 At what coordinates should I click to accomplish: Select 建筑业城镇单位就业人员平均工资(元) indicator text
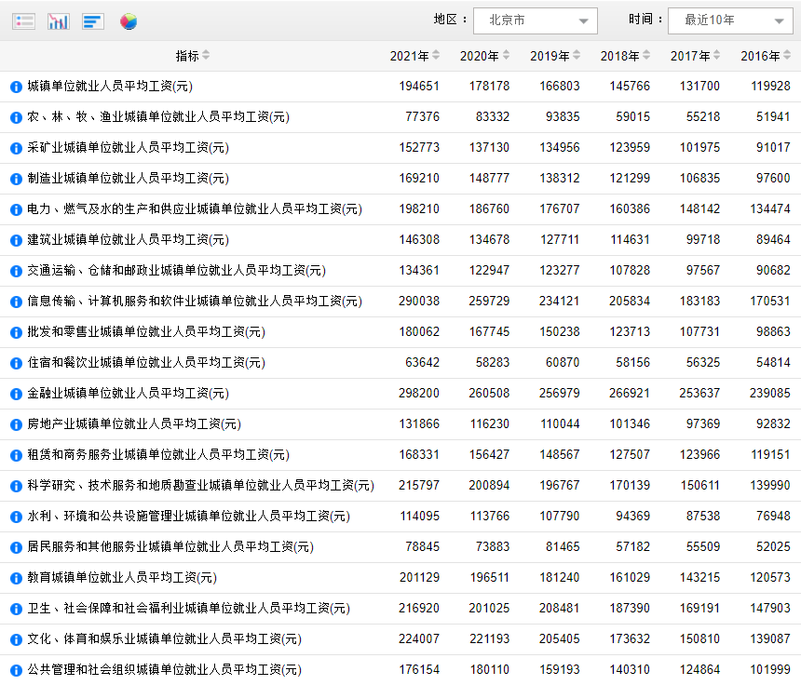tap(128, 240)
